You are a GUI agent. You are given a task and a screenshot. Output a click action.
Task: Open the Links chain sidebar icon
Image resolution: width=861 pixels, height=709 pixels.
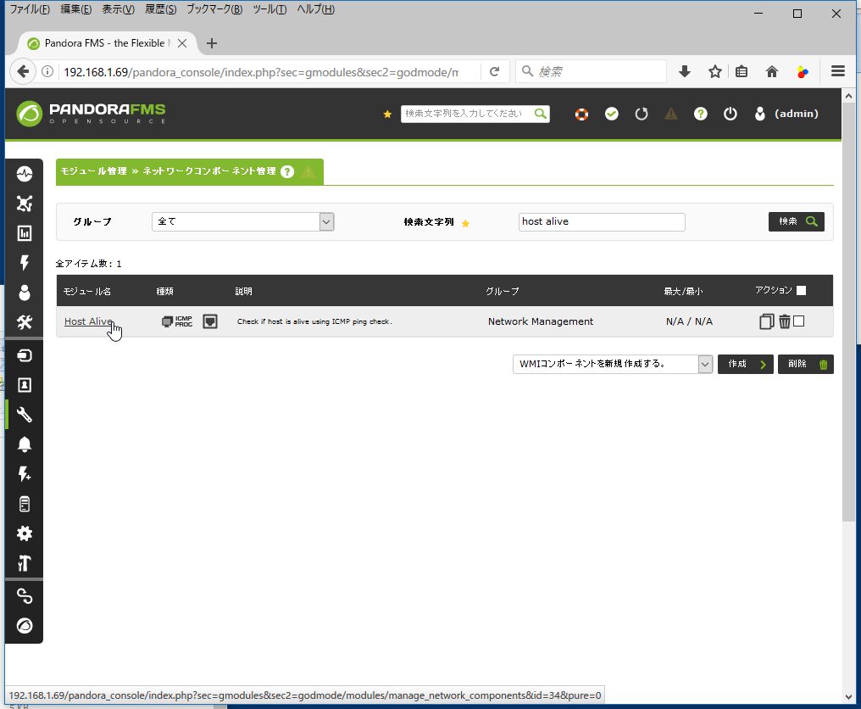point(25,596)
